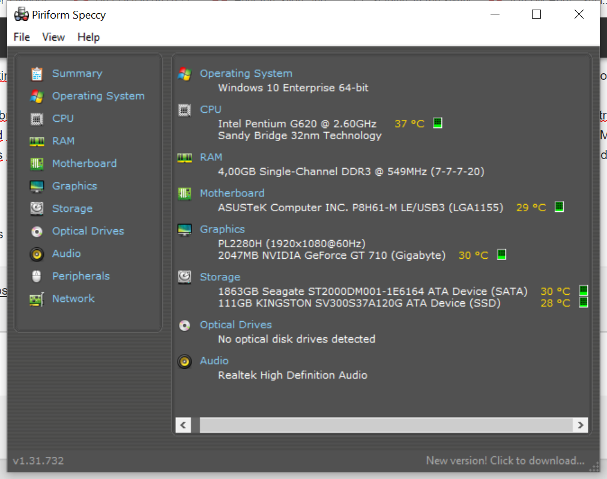
Task: Click the RAM heading link in summary
Action: (x=211, y=157)
